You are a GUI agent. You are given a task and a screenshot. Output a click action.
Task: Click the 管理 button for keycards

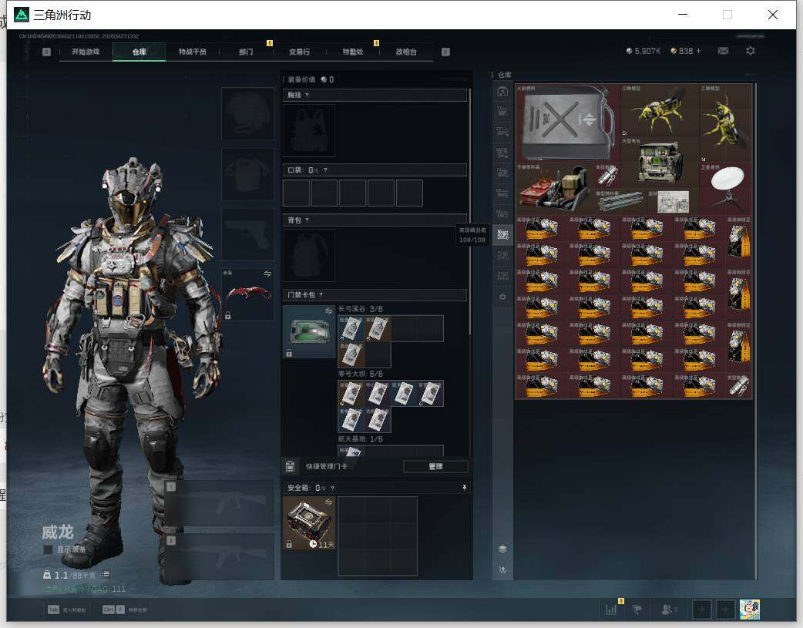coord(435,466)
